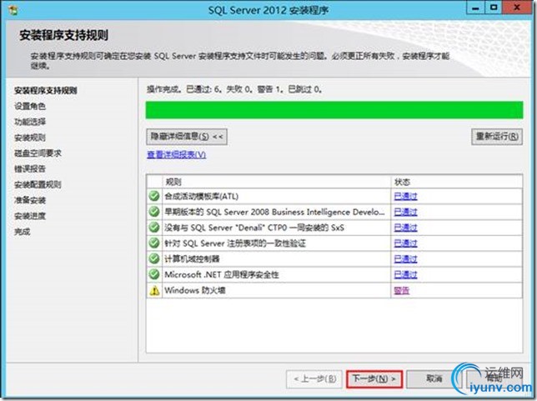This screenshot has width=537, height=401.
Task: Select 设置角色 step in sidebar
Action: [x=30, y=106]
